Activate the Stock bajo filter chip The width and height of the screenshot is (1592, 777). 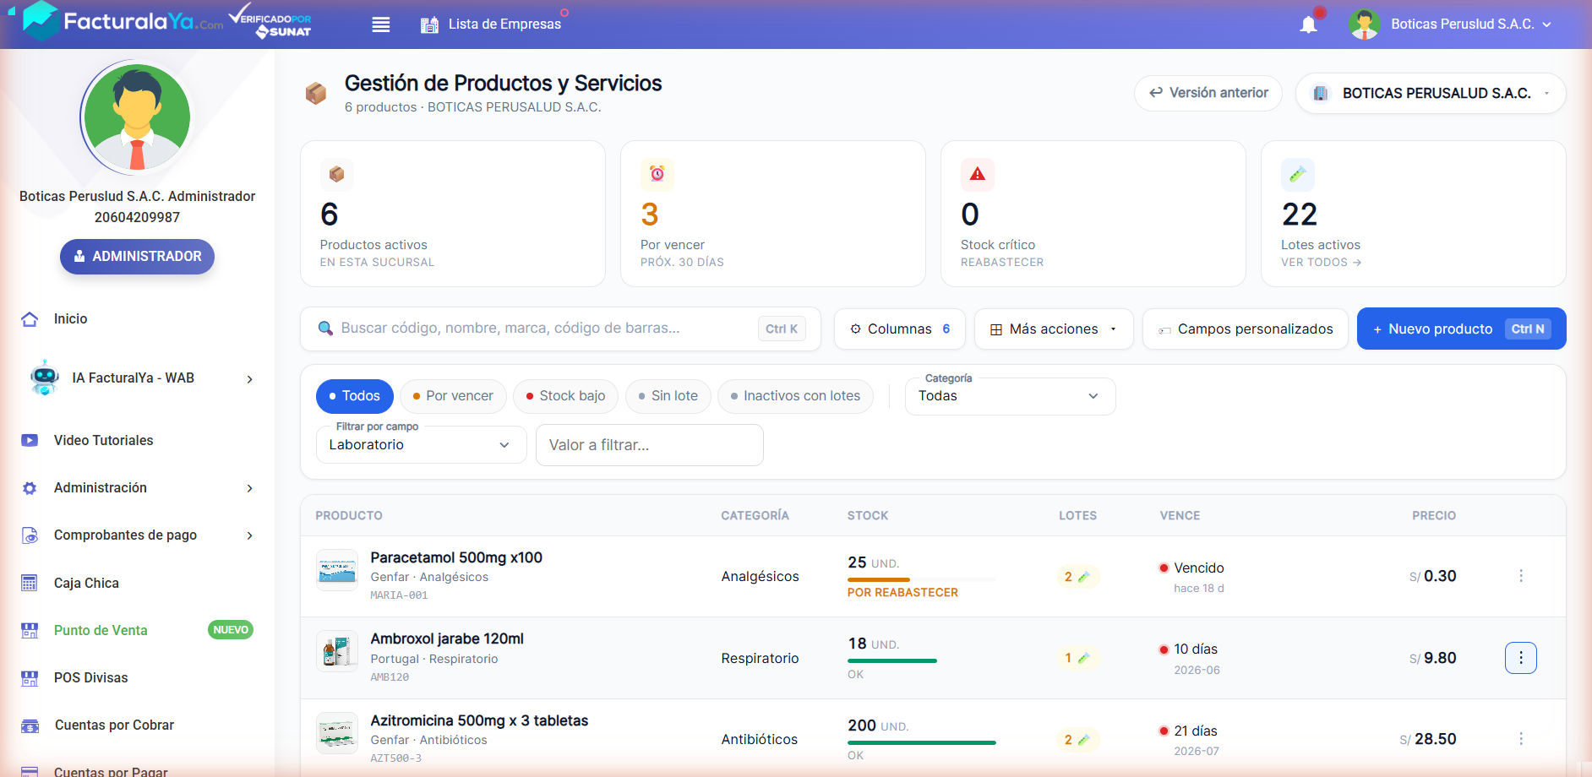click(x=565, y=396)
